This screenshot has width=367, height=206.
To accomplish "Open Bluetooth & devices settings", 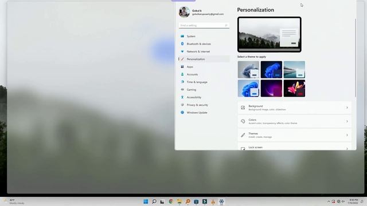I will click(204, 44).
